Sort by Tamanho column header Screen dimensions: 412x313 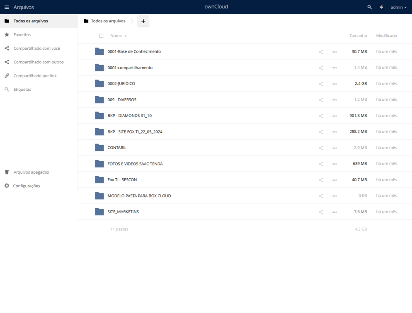358,36
